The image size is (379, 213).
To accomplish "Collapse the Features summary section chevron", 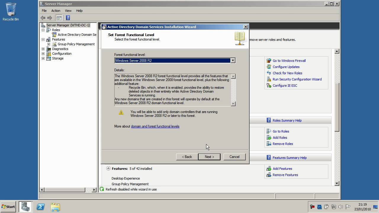I will click(x=108, y=168).
